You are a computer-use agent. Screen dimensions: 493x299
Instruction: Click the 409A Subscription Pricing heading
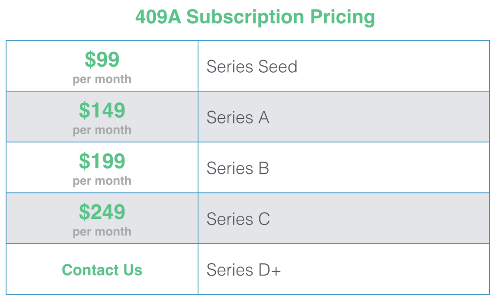pyautogui.click(x=255, y=17)
